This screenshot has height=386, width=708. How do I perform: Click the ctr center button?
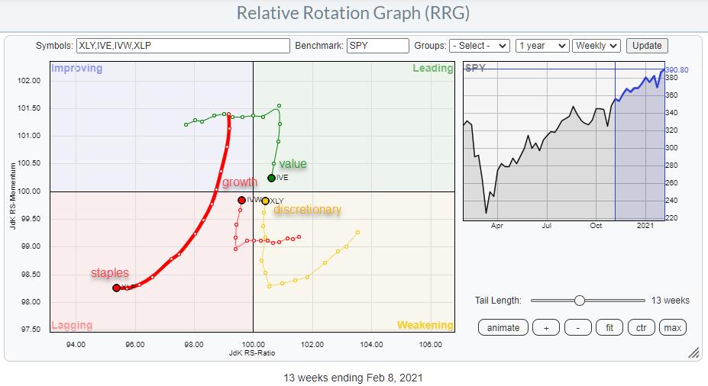(640, 328)
